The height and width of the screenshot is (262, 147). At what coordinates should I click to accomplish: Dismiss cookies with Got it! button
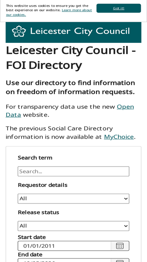[x=119, y=8]
